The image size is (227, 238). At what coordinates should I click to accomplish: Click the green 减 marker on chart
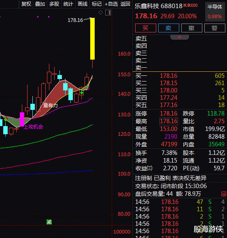click(x=49, y=222)
